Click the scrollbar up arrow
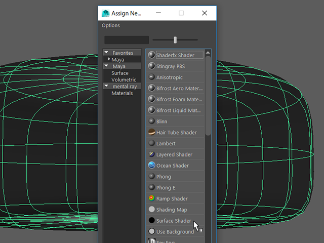Image resolution: width=324 pixels, height=243 pixels. (x=208, y=53)
